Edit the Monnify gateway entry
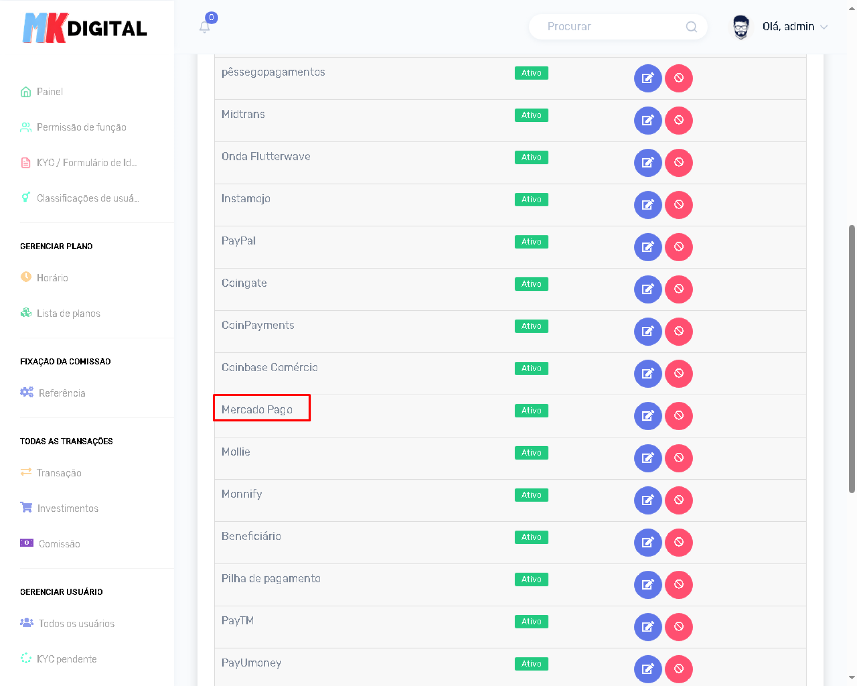857x686 pixels. pos(647,500)
